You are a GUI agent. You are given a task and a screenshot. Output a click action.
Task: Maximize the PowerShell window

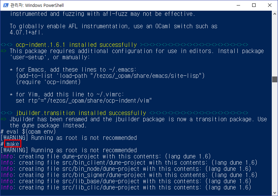coord(254,5)
